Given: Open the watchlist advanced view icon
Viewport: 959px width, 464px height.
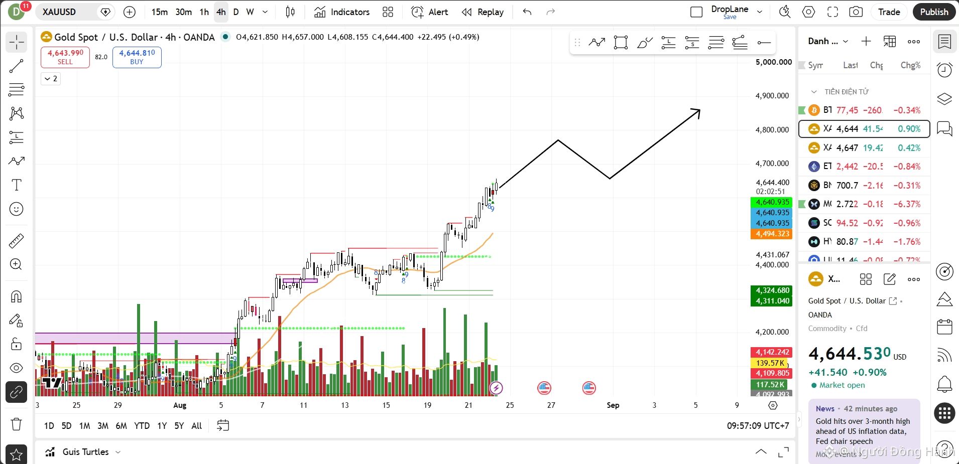Looking at the screenshot, I should click(x=890, y=42).
